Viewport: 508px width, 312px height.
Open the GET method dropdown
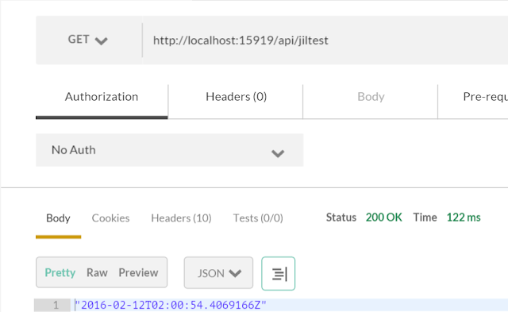point(88,40)
